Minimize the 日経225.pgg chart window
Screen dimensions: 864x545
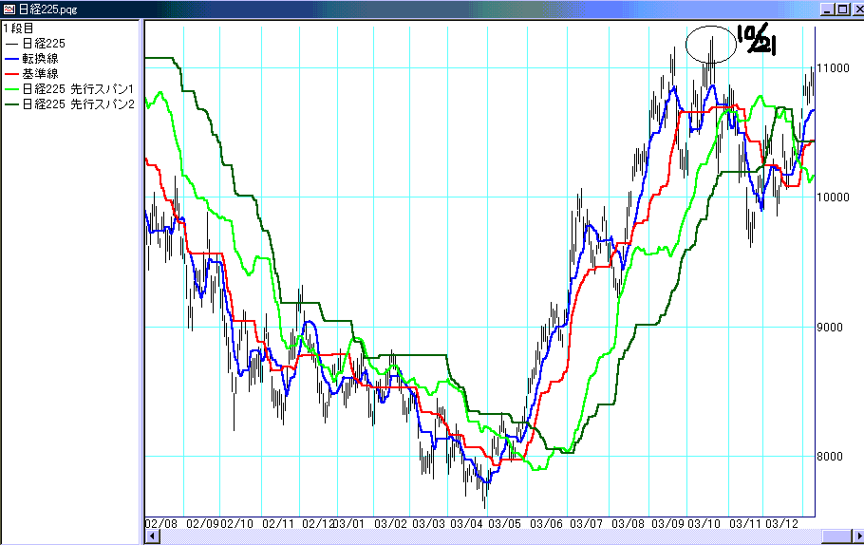(x=823, y=9)
